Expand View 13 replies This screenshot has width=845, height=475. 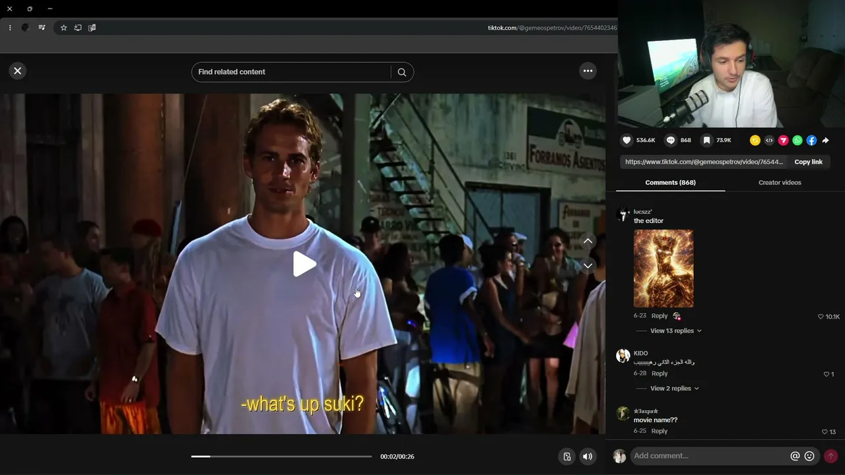click(x=676, y=331)
